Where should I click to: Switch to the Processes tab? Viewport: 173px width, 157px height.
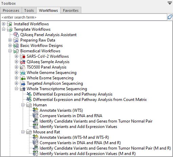coord(11,10)
